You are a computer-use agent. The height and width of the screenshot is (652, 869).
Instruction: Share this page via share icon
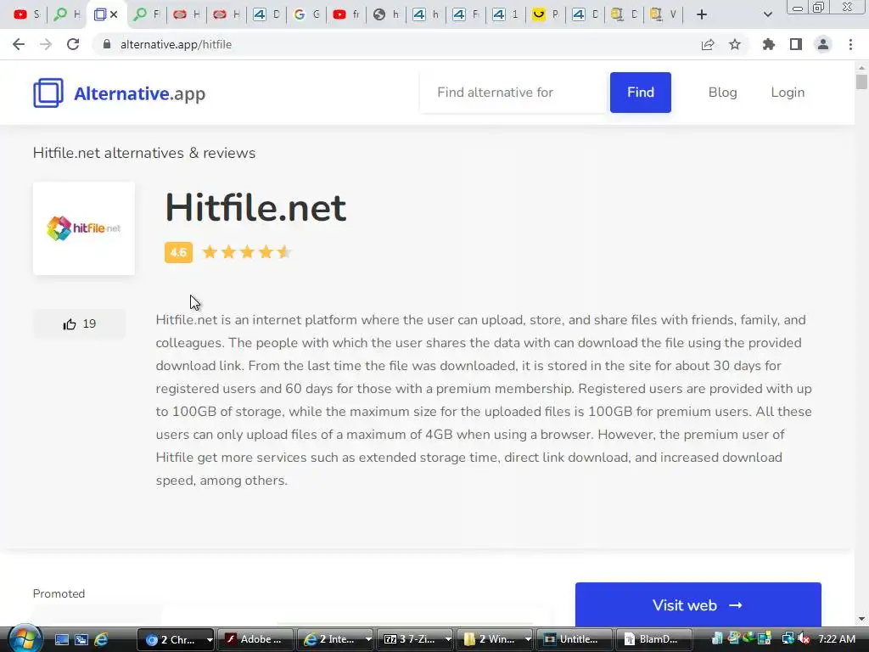click(x=708, y=44)
